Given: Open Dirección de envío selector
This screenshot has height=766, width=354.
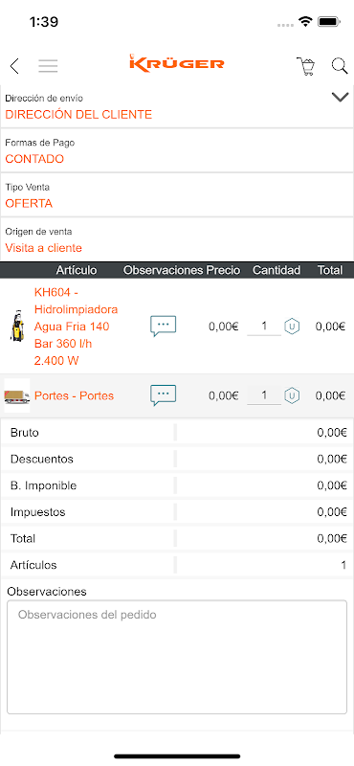Looking at the screenshot, I should point(177,107).
